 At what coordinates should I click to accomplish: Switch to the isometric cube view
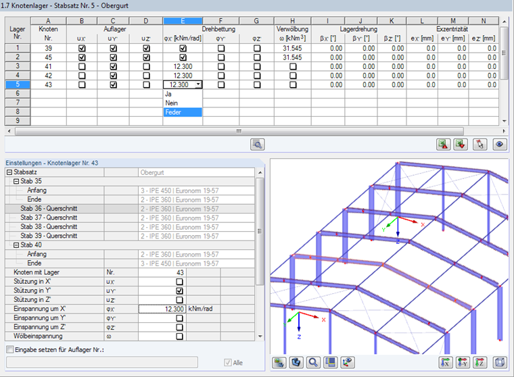(x=500, y=362)
